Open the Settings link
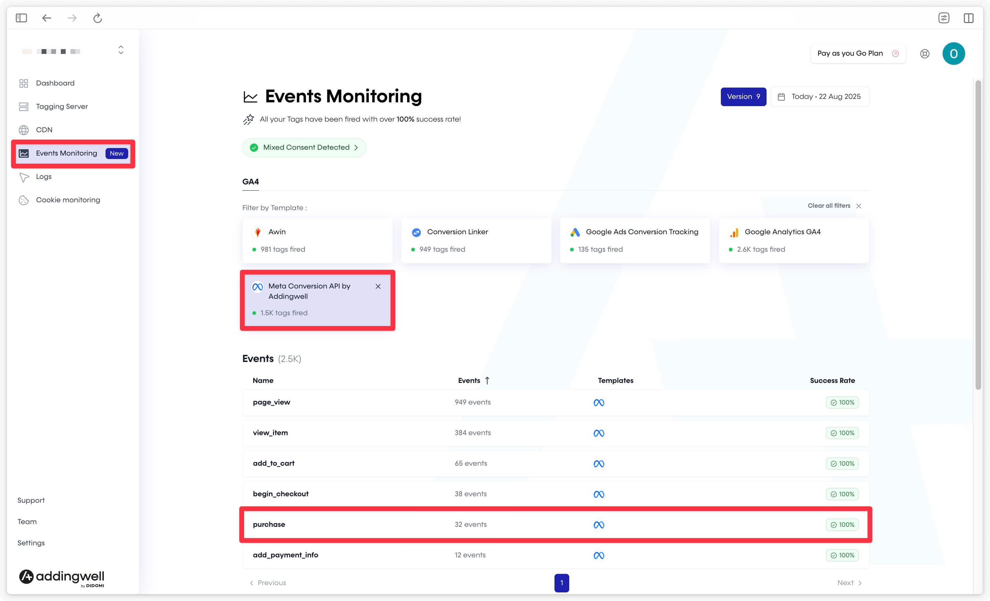Screen dimensions: 990x601 tap(31, 543)
